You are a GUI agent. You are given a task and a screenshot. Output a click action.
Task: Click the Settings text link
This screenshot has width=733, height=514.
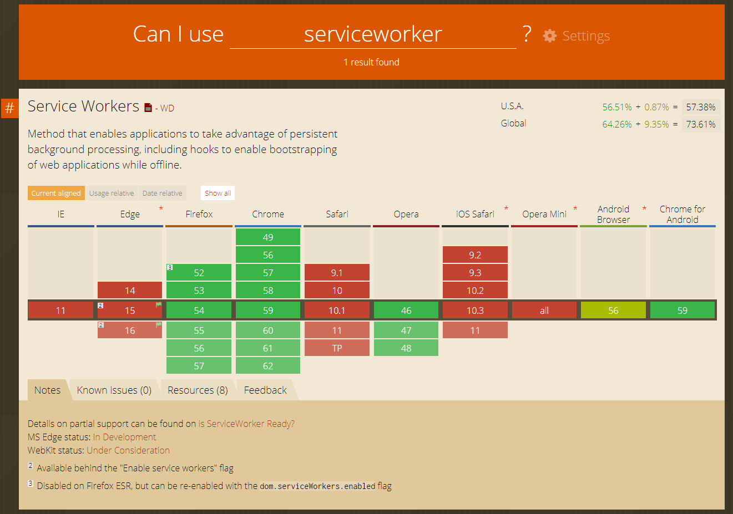[586, 36]
